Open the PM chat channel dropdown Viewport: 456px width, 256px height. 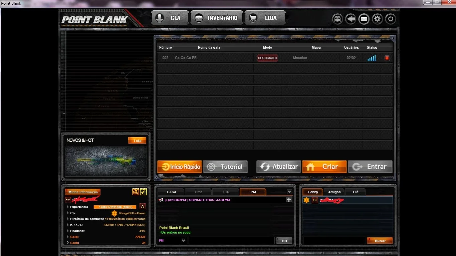[x=172, y=240]
